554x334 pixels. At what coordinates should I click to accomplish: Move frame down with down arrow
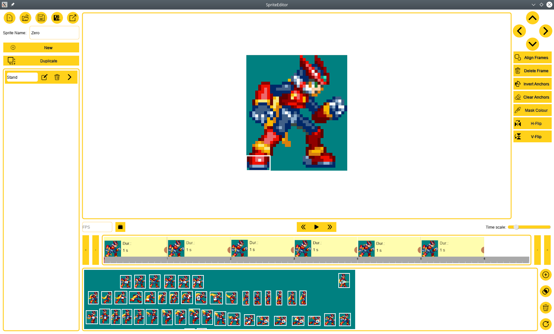tap(533, 44)
